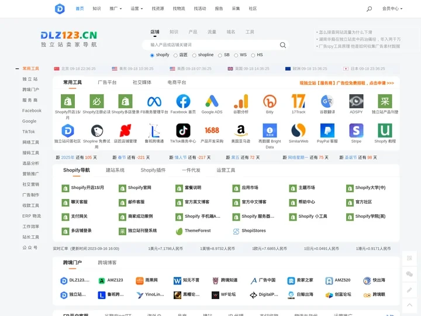
Task: Select the 知识 search category tab
Action: click(x=174, y=32)
